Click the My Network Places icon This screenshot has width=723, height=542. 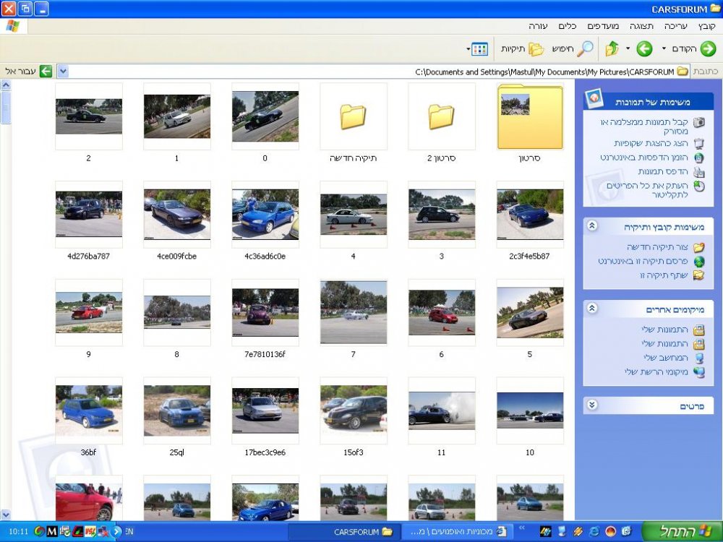tap(699, 372)
